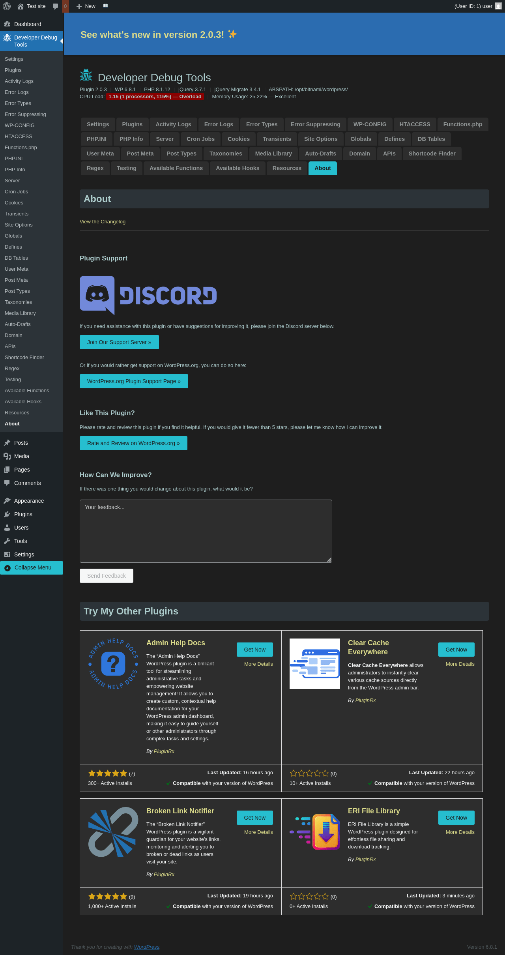Click PluginRx author link under Clear Cache Everywhere
This screenshot has width=505, height=955.
point(366,700)
